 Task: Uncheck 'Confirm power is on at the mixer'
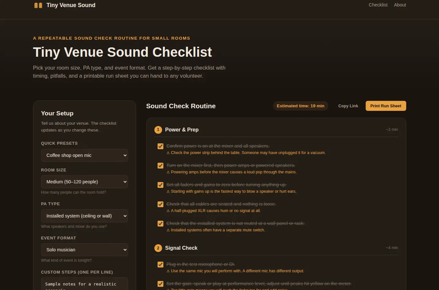coord(160,146)
